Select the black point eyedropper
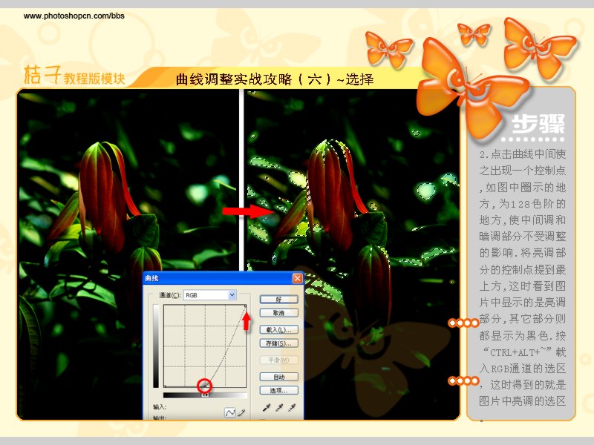The image size is (594, 445). tap(267, 407)
